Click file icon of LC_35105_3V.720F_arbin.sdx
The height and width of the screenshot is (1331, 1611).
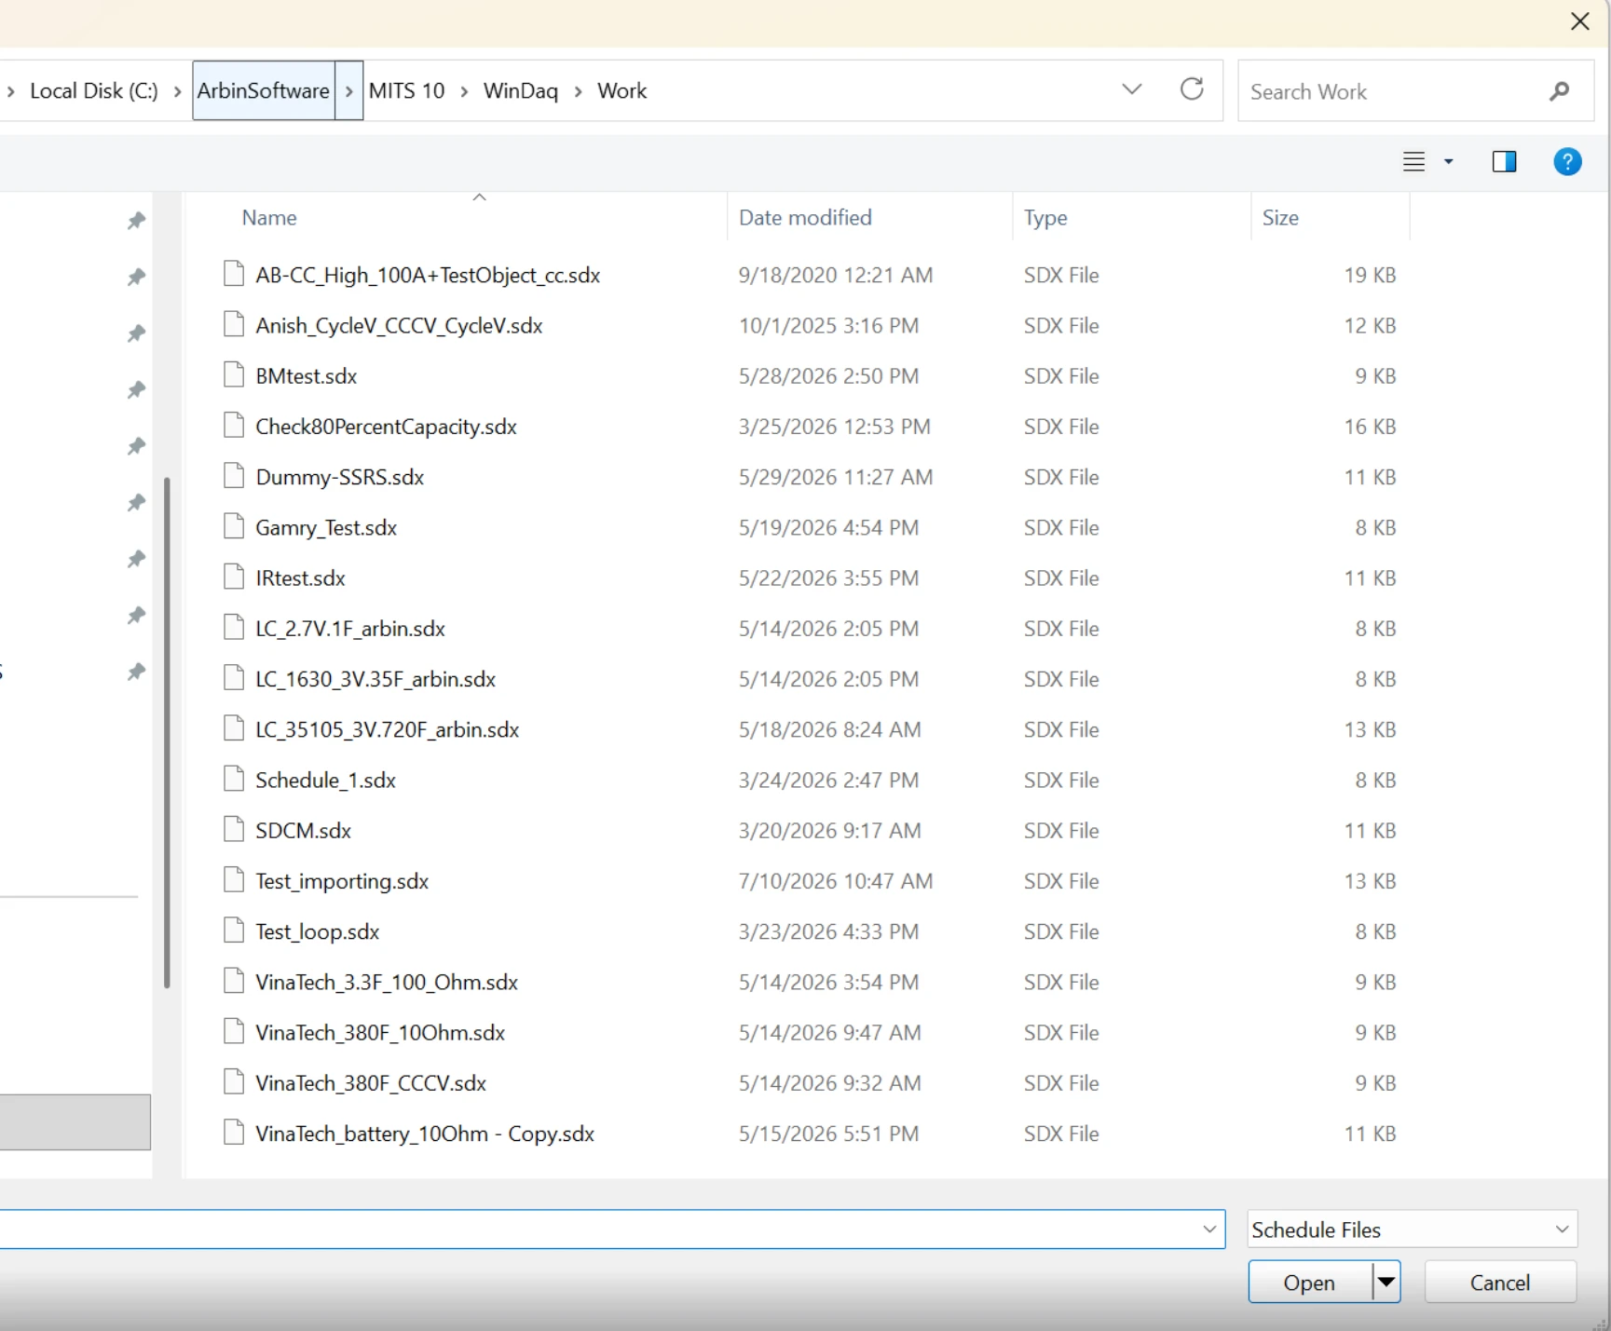(234, 729)
